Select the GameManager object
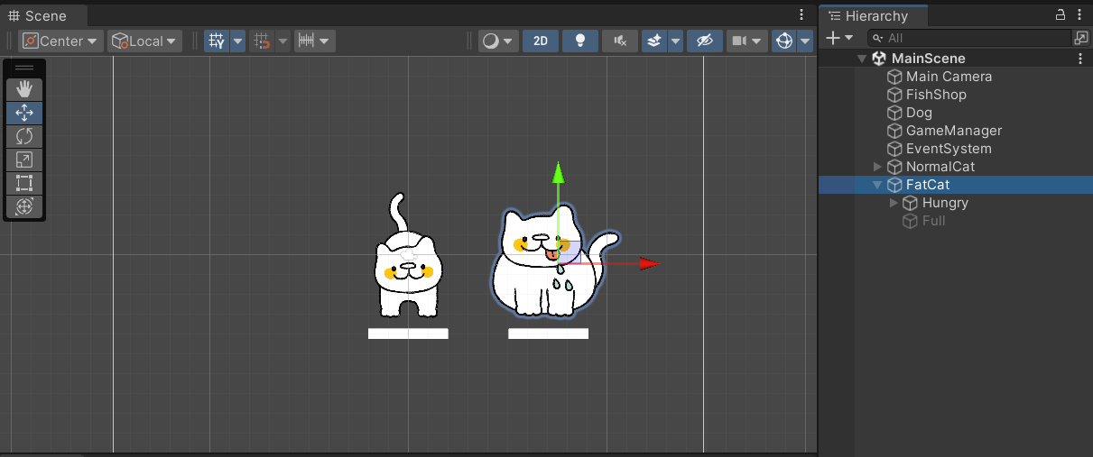 point(954,131)
